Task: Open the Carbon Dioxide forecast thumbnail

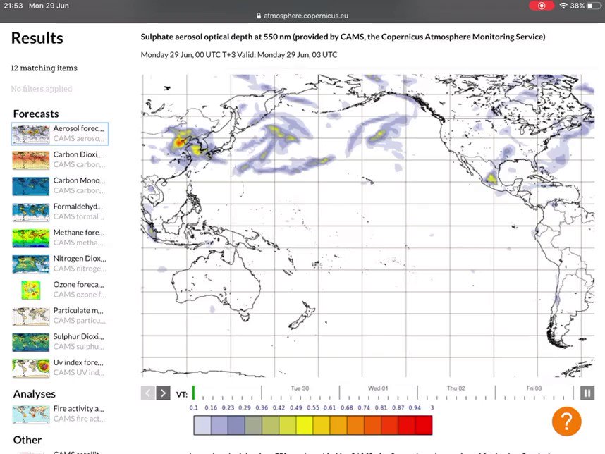Action: [x=31, y=160]
